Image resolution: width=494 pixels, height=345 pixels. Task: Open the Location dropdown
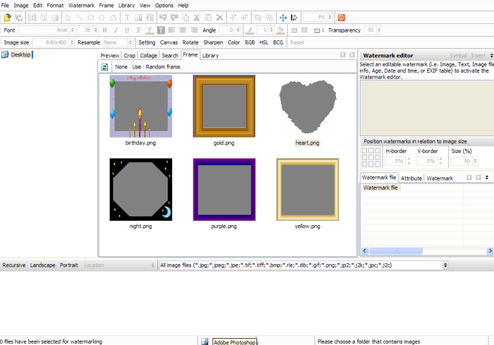(153, 265)
